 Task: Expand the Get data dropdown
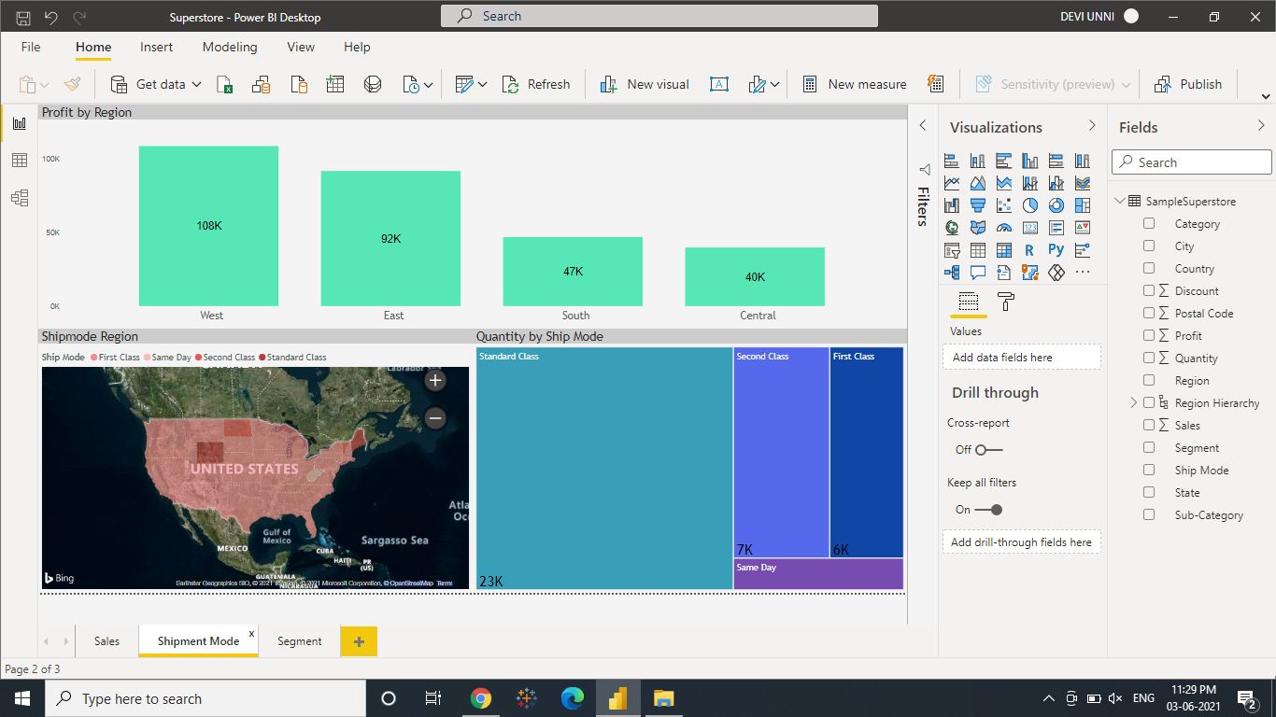click(x=196, y=84)
